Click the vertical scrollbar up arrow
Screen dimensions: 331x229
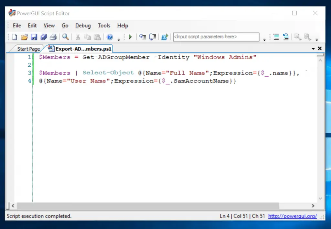pos(320,60)
